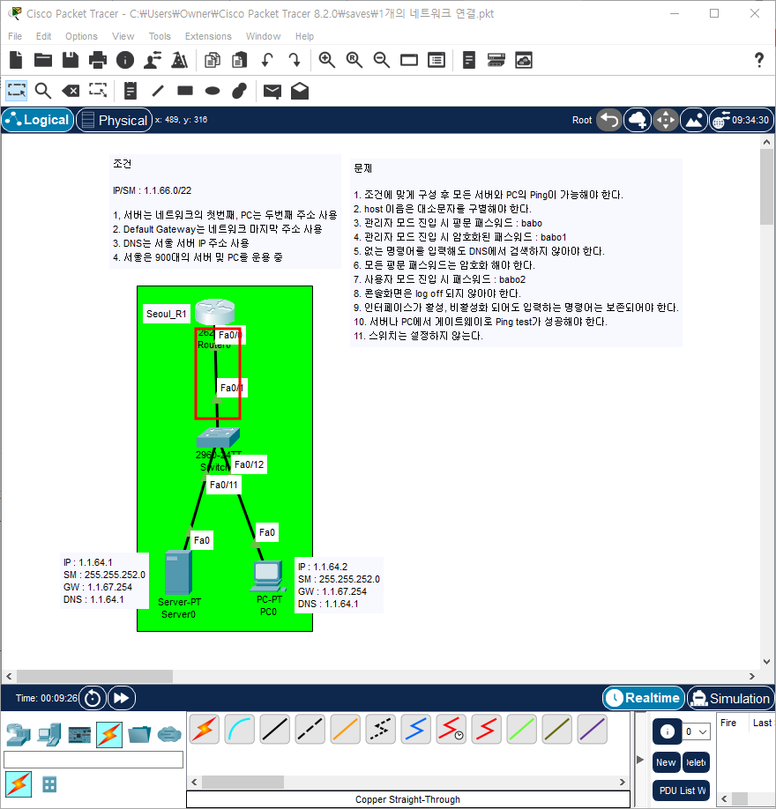This screenshot has height=809, width=776.
Task: Pick the Copper Straight-Through cable
Action: (x=274, y=730)
